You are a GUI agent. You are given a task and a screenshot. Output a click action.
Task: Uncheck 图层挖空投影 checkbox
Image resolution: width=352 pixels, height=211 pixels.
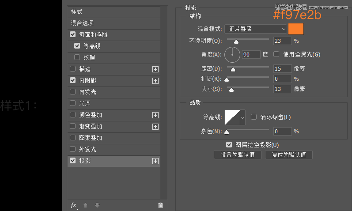pos(229,144)
